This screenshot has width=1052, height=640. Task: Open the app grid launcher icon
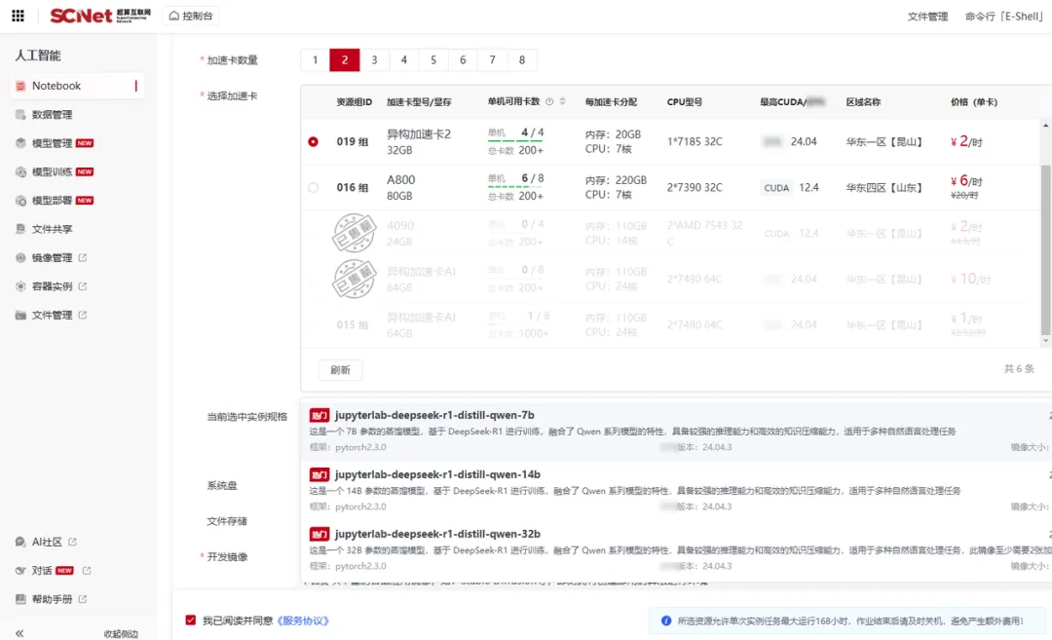19,16
